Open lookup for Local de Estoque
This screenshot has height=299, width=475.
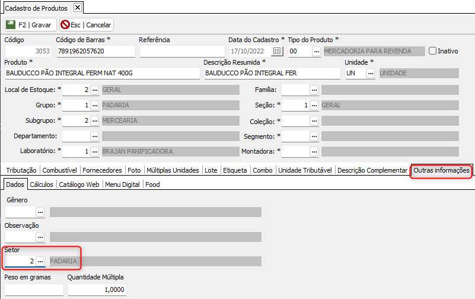(x=94, y=90)
